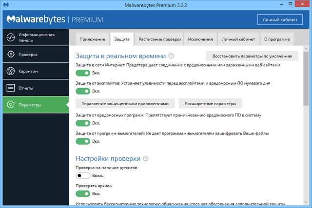Enable Проверка на наличие руткитов toggle
The height and width of the screenshot is (208, 312).
[x=83, y=175]
